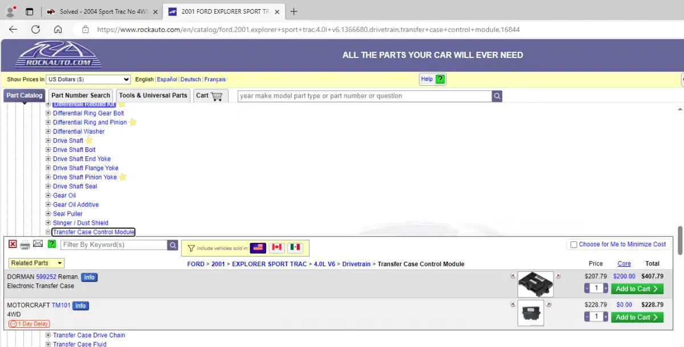Image resolution: width=684 pixels, height=347 pixels.
Task: Show previous image for Motorcraft part
Action: point(513,304)
